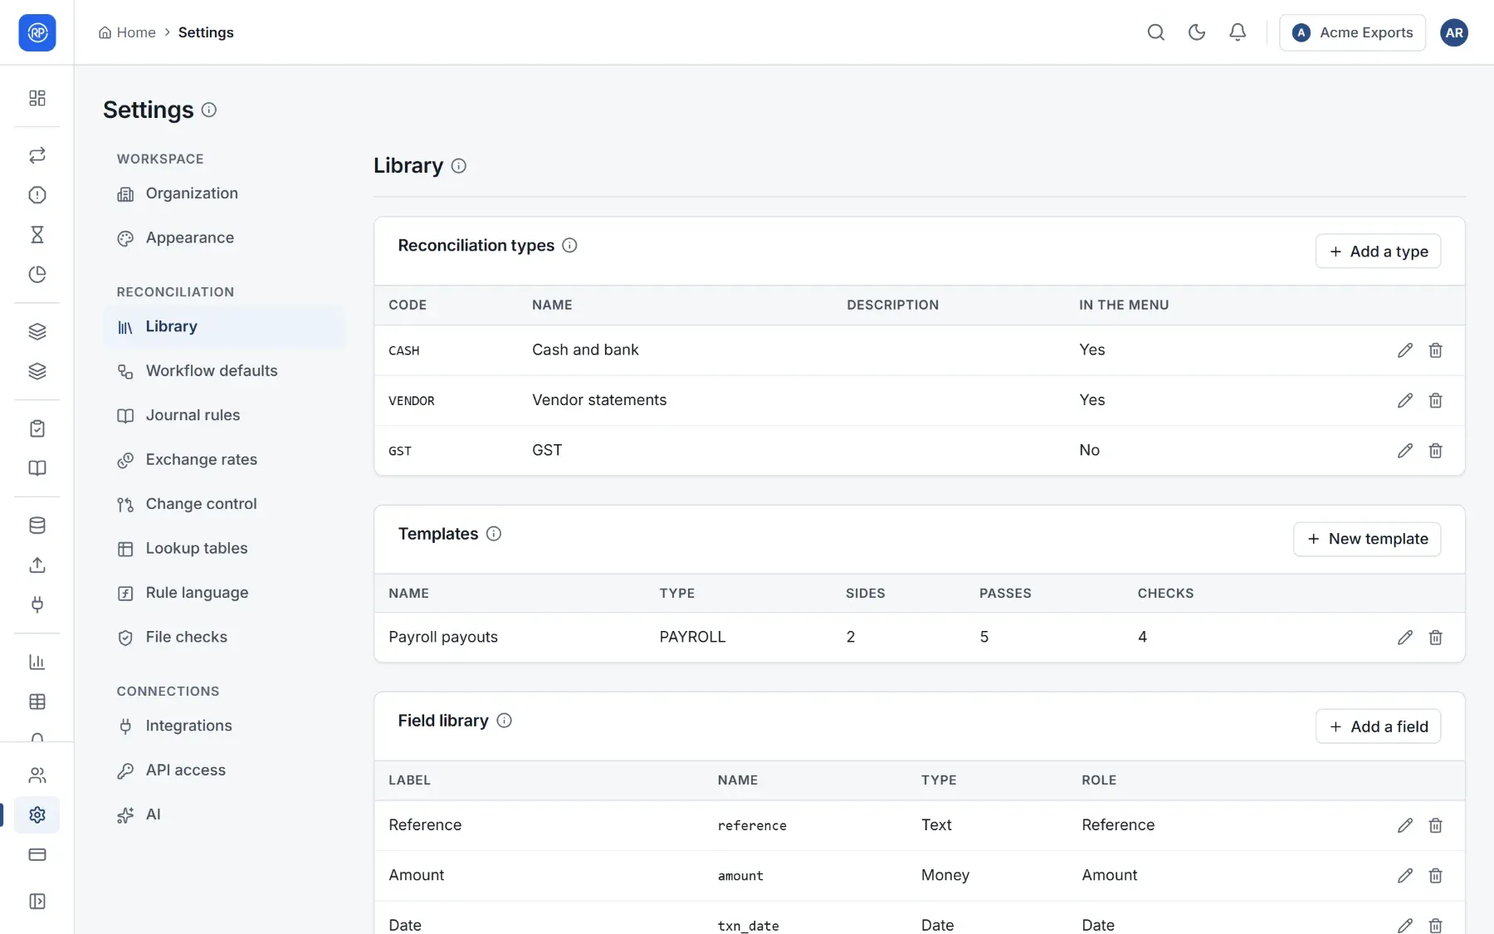
Task: Show info next to Library heading
Action: (458, 166)
